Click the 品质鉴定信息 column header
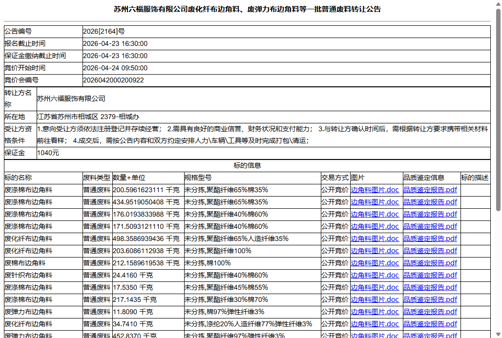The height and width of the screenshot is (338, 502). click(423, 178)
